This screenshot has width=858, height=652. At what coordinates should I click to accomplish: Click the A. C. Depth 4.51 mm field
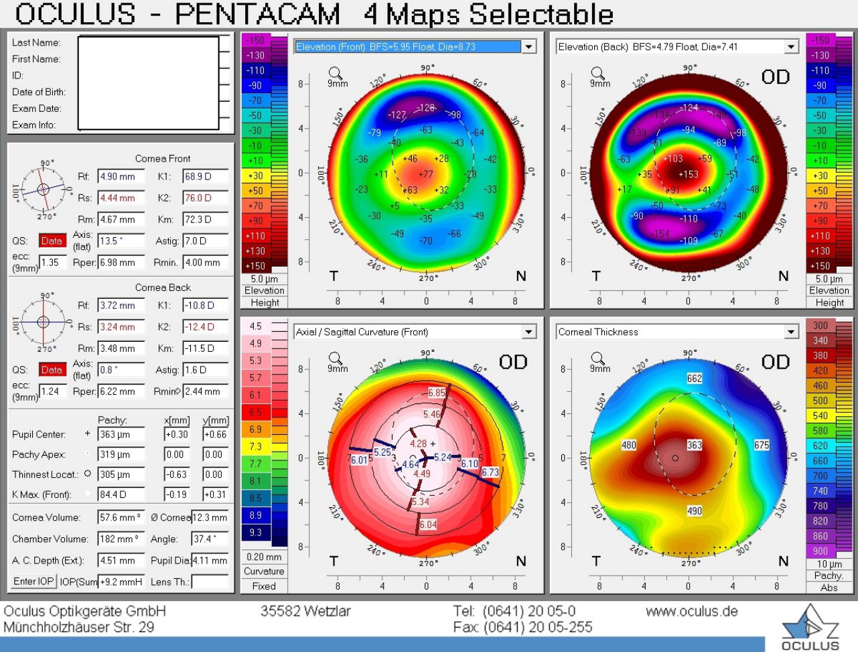[121, 560]
